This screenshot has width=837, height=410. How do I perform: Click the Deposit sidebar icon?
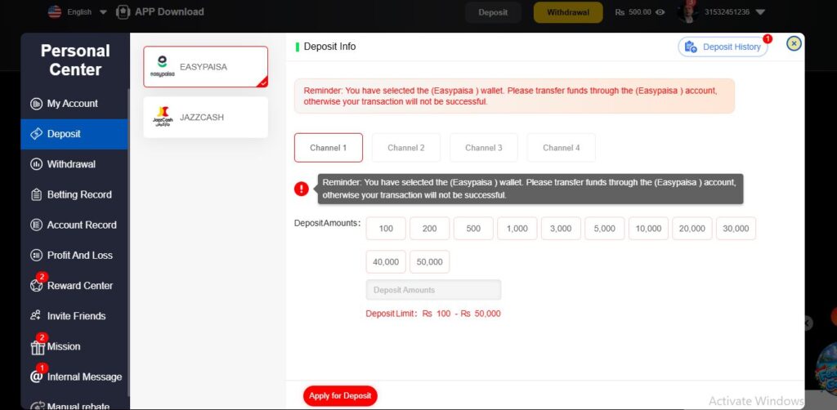[36, 134]
